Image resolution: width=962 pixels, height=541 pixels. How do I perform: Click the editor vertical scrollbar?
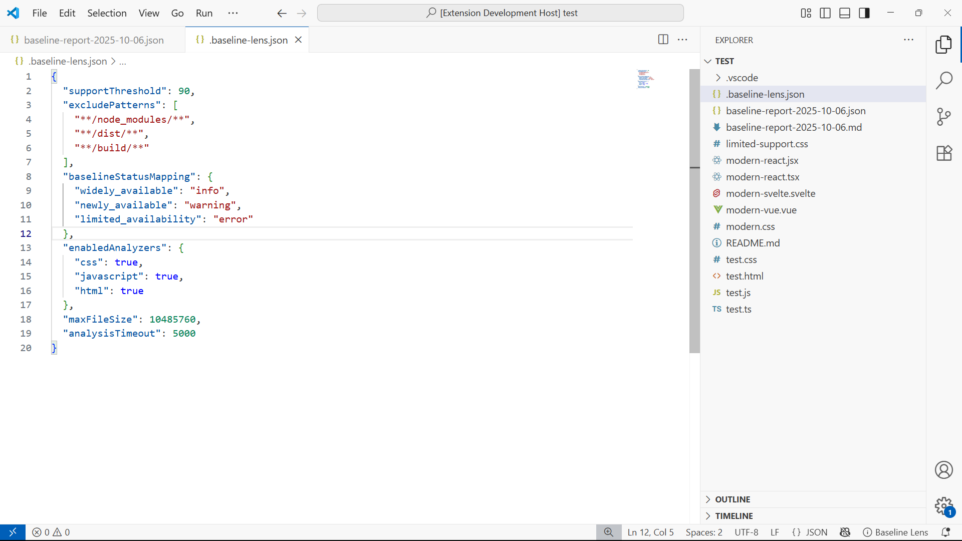[694, 210]
